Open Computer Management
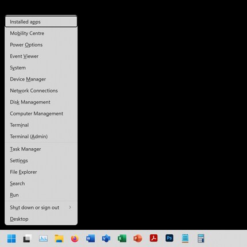This screenshot has height=247, width=247. click(41, 114)
